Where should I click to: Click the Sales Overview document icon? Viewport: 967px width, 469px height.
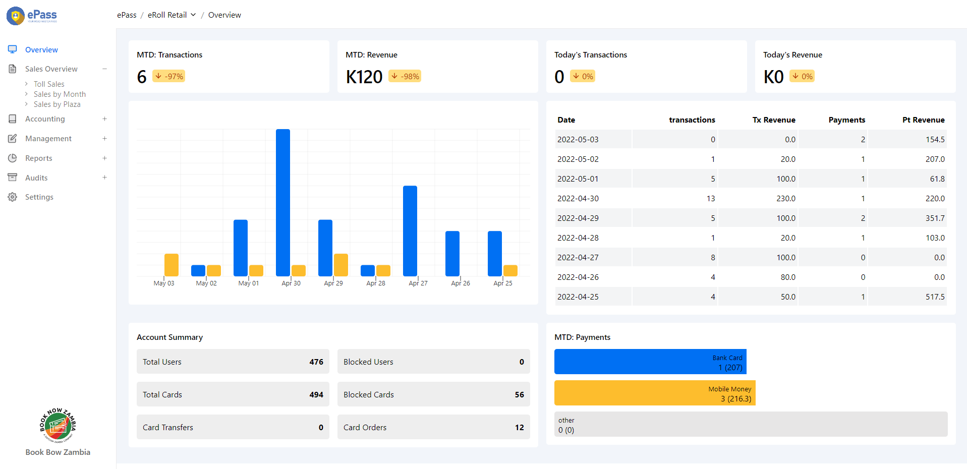pyautogui.click(x=13, y=69)
